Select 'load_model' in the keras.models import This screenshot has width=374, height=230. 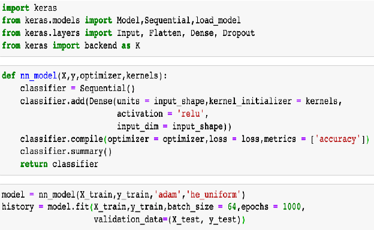[x=218, y=20]
